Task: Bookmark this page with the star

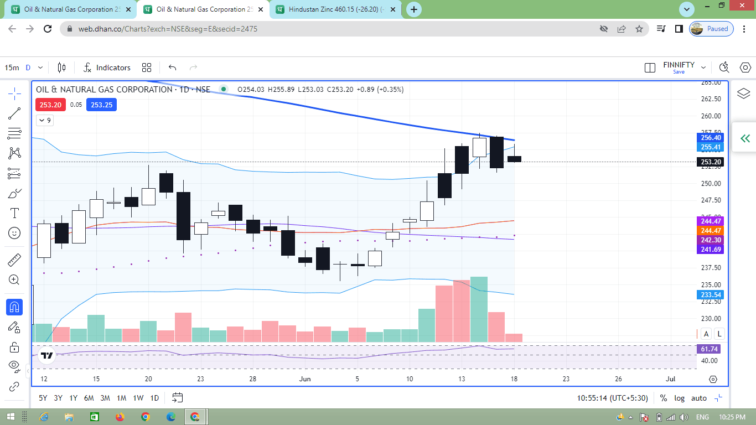Action: click(639, 29)
